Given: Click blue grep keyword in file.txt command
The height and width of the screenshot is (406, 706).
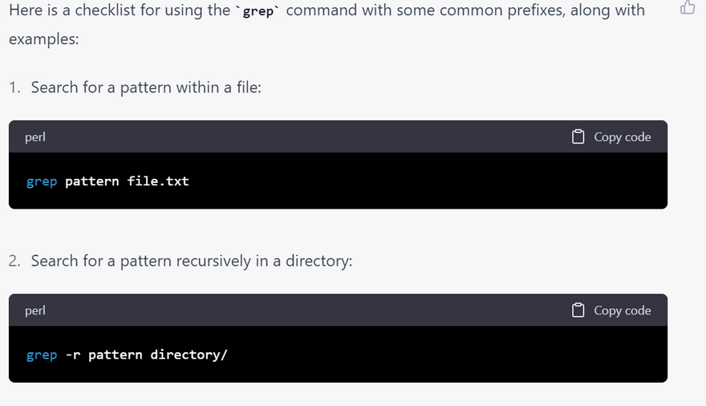Looking at the screenshot, I should point(42,181).
